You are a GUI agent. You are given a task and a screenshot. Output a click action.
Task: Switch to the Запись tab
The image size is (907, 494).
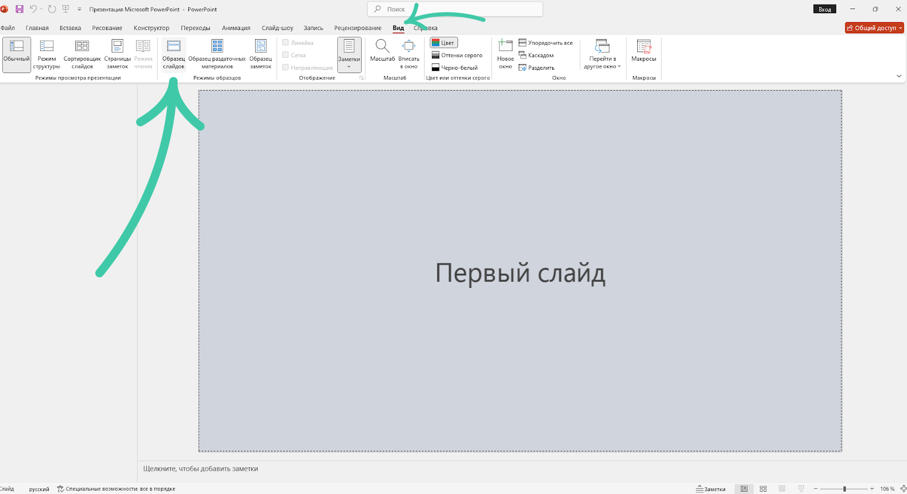tap(313, 28)
